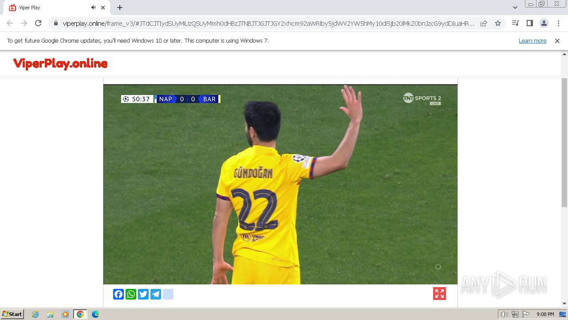The height and width of the screenshot is (320, 568).
Task: Go back to the previous page
Action: click(x=10, y=23)
